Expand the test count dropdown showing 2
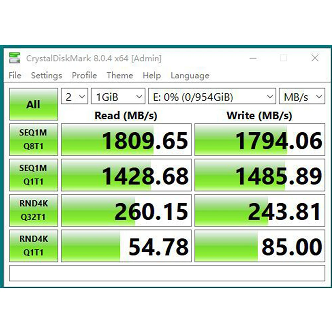 [75, 96]
